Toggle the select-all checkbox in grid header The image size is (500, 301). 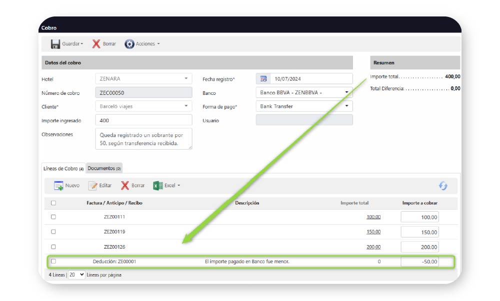coord(53,203)
